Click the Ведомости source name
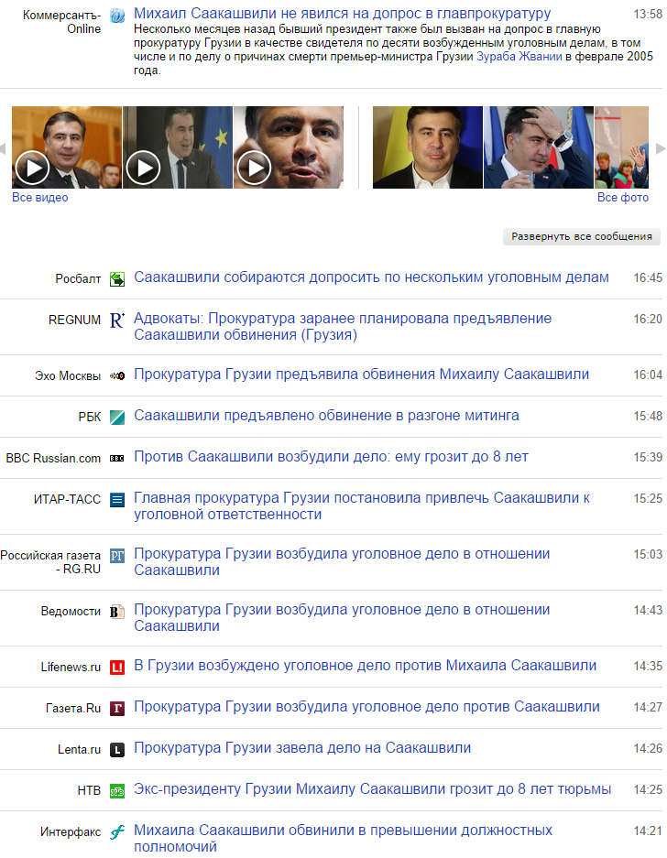This screenshot has height=858, width=667. (71, 612)
